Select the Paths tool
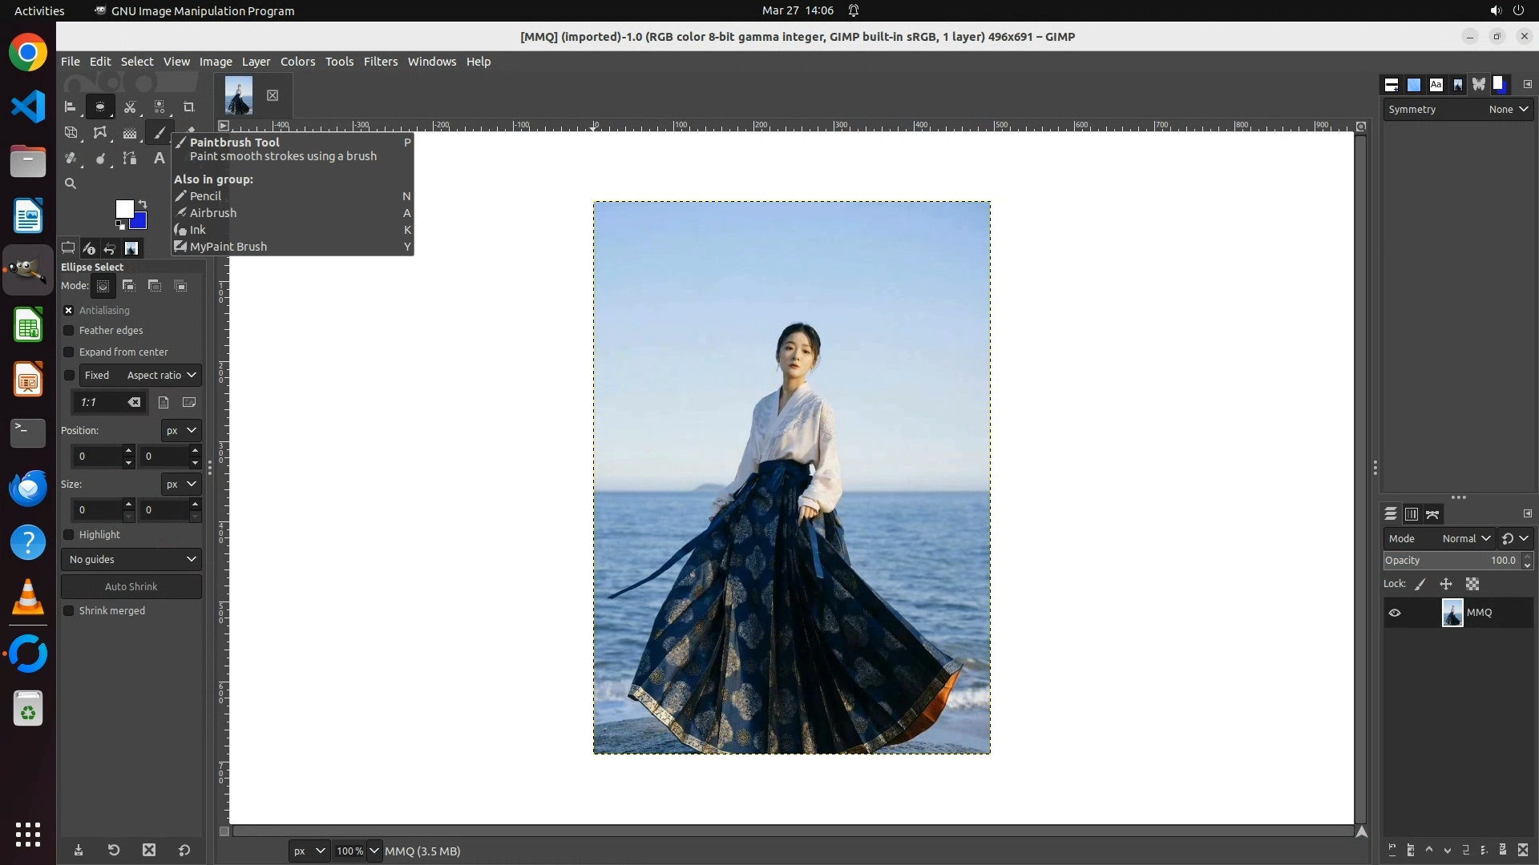 pos(130,159)
